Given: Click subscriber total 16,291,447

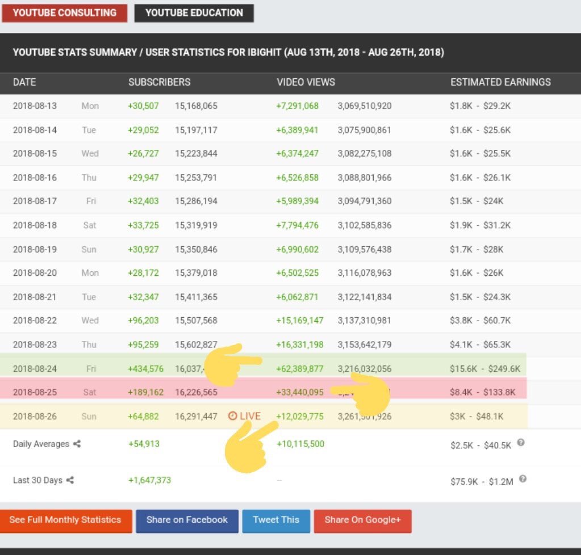Looking at the screenshot, I should point(196,416).
